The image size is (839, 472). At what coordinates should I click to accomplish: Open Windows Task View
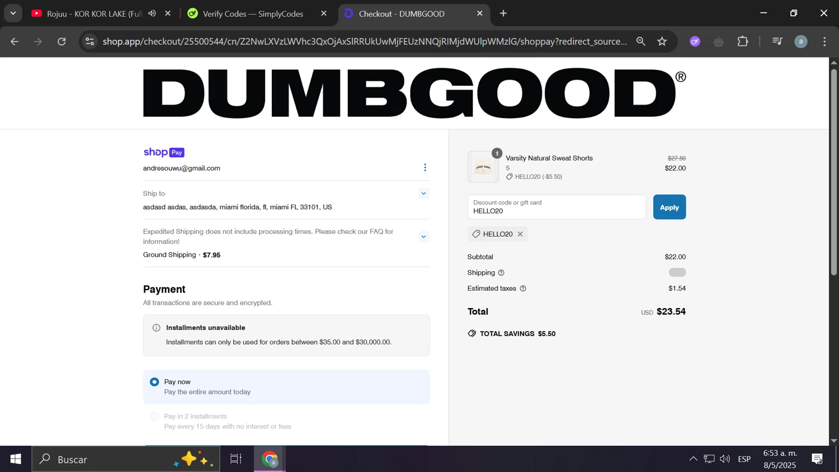236,459
